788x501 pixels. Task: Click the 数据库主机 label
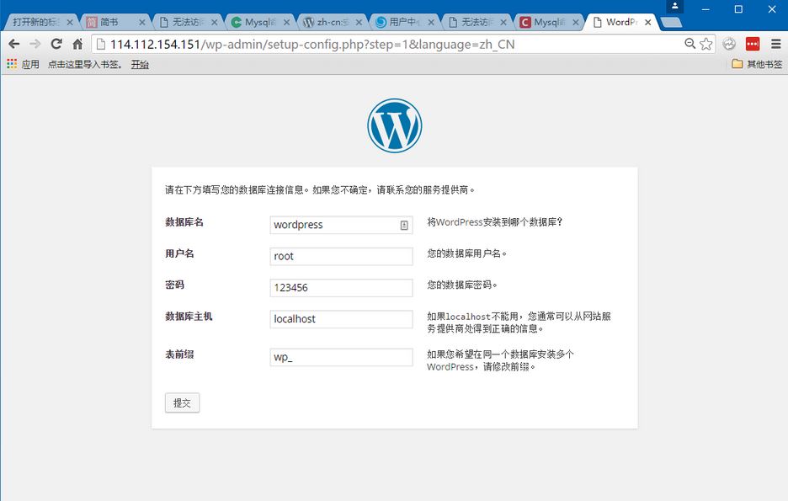189,316
